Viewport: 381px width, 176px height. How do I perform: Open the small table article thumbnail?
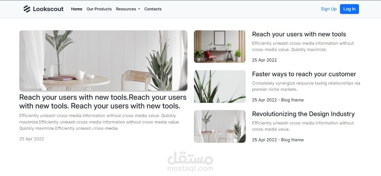tap(220, 126)
